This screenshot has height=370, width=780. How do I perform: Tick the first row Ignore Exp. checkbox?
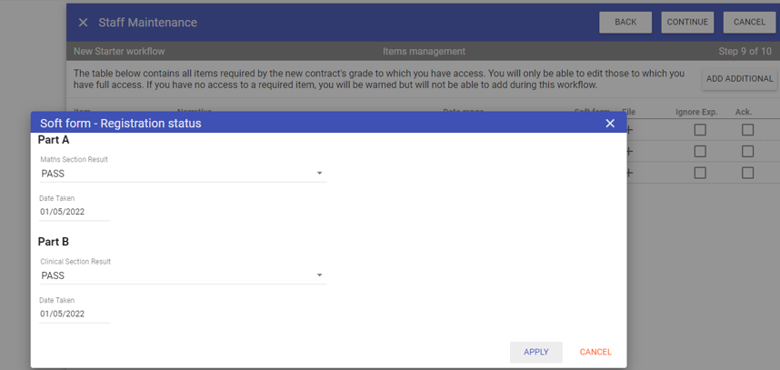tap(700, 130)
